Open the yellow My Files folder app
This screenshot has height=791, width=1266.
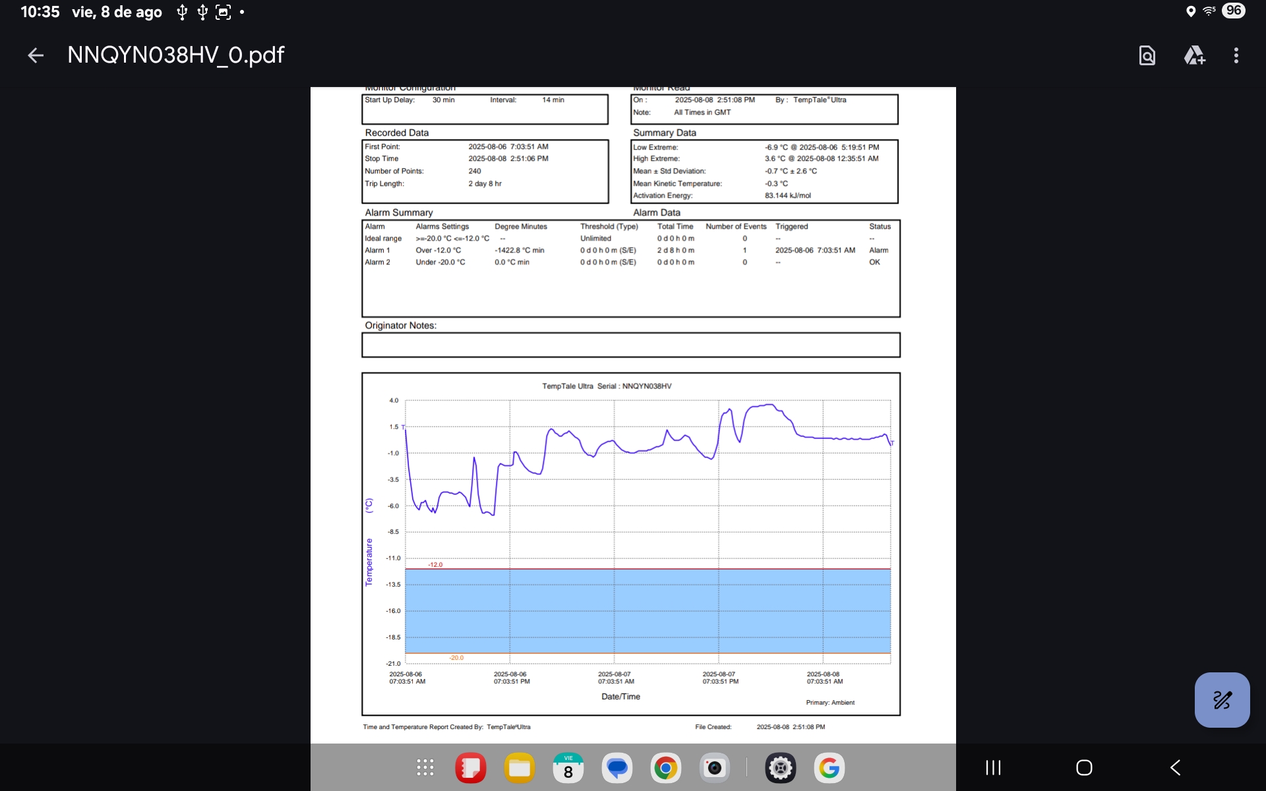click(x=519, y=767)
